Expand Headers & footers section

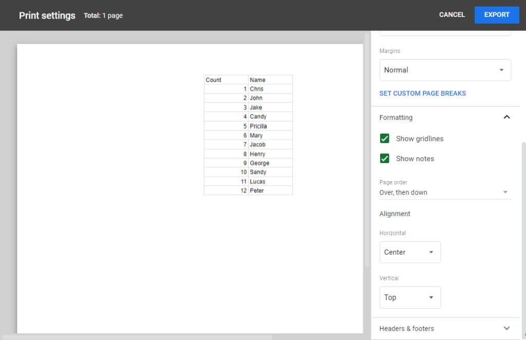[445, 329]
